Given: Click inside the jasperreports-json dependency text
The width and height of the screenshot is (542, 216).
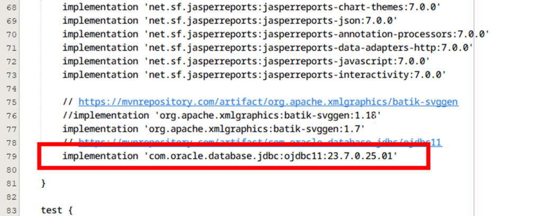Looking at the screenshot, I should click(x=229, y=21).
